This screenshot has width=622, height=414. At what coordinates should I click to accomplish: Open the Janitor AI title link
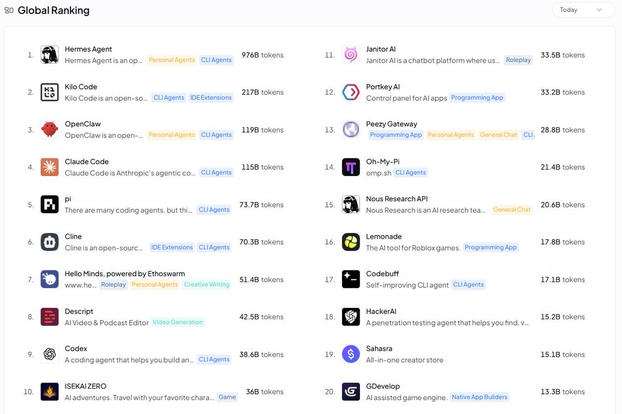tap(381, 49)
